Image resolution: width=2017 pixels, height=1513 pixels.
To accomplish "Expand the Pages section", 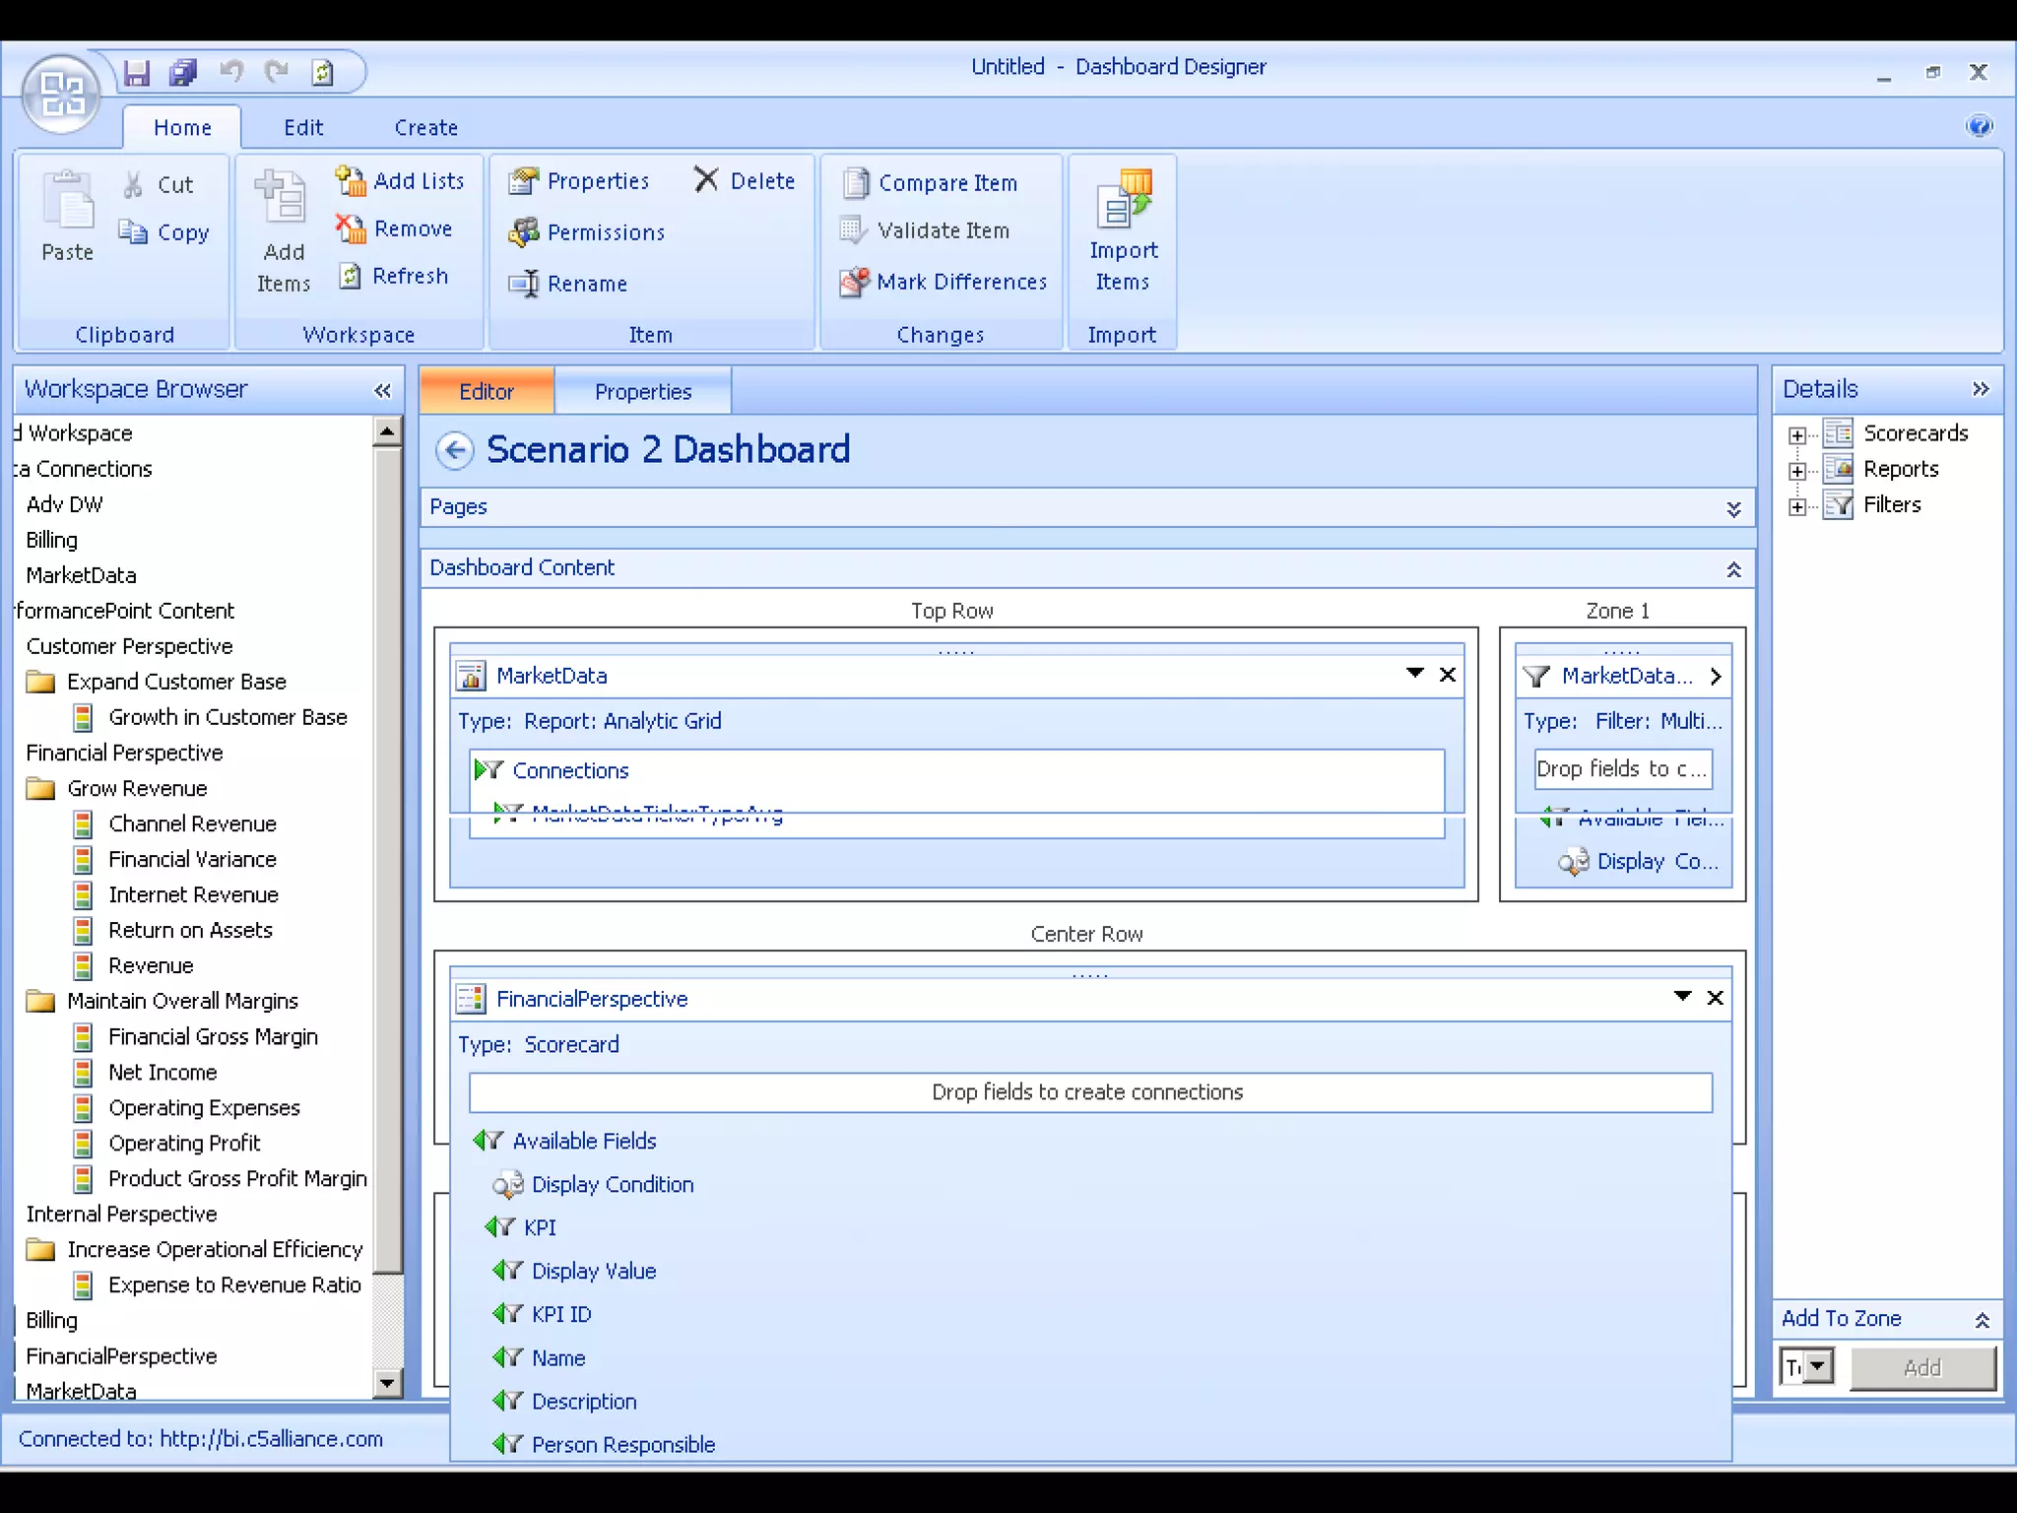I will [x=1733, y=508].
